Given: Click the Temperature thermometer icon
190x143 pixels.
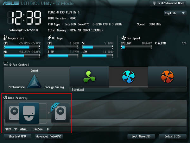Looking at the screenshot, I should (x=5, y=38).
